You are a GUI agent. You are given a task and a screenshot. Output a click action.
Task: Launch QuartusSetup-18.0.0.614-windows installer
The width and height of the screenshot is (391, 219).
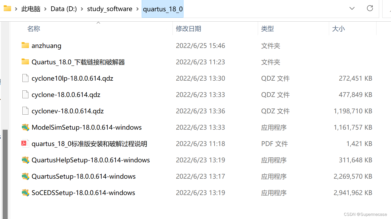(x=83, y=176)
